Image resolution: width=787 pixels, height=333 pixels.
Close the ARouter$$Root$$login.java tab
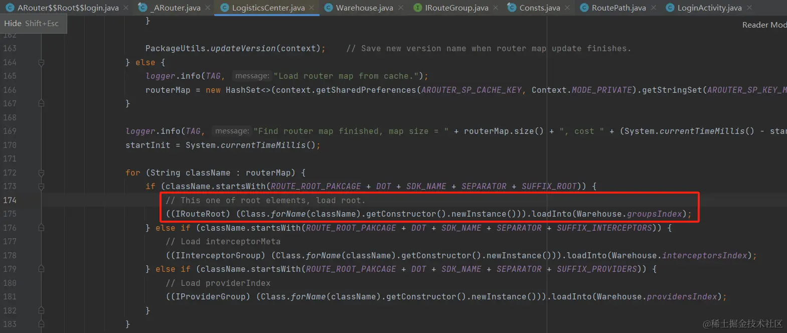[126, 8]
